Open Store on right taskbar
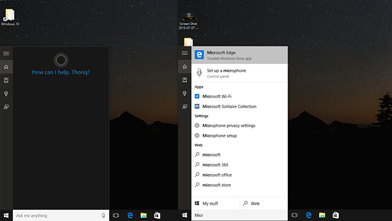Viewport: 392px width, 221px height. pyautogui.click(x=335, y=215)
